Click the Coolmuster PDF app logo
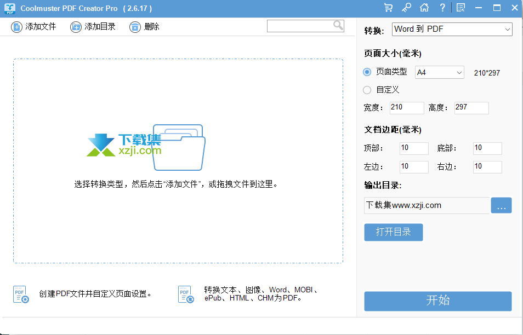Image resolution: width=523 pixels, height=335 pixels. 10,8
